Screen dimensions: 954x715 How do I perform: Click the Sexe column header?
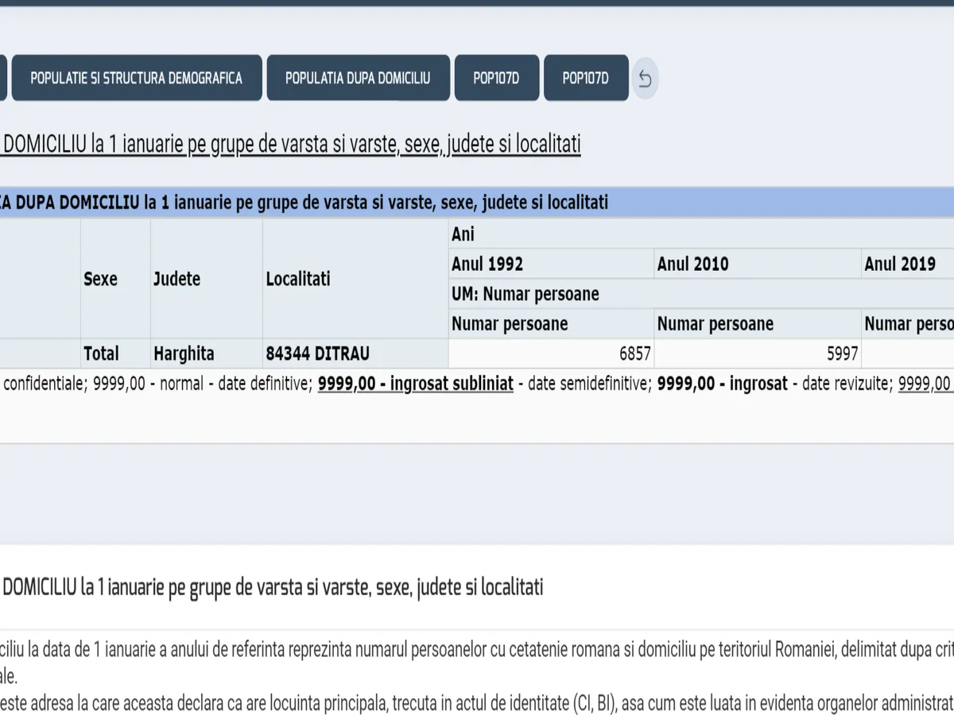101,279
